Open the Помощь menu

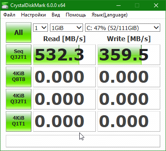(76, 15)
